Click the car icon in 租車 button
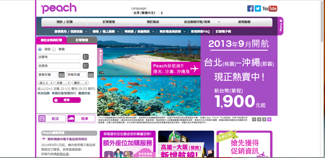This screenshot has width=325, height=158. click(71, 119)
